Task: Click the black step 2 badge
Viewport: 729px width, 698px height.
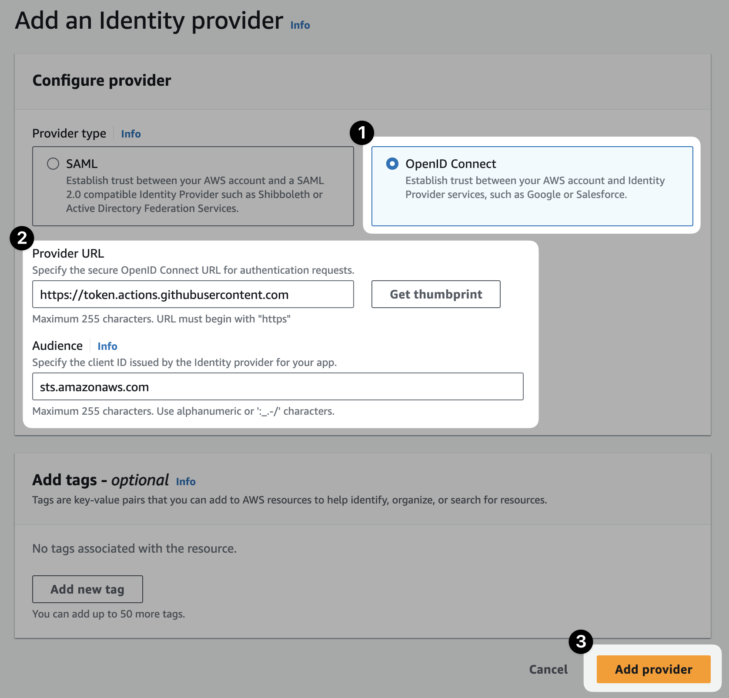Action: [x=22, y=238]
